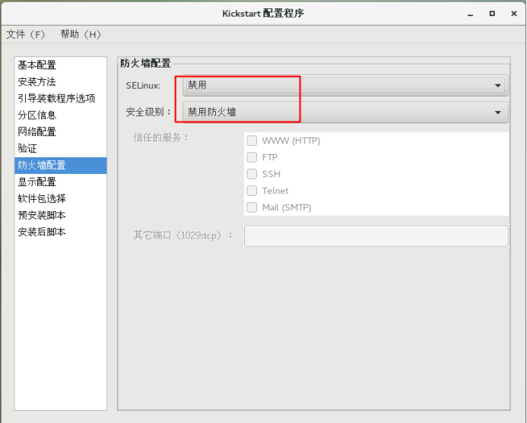Toggle the Mail (SMTP) checkbox
This screenshot has width=527, height=423.
(x=252, y=207)
